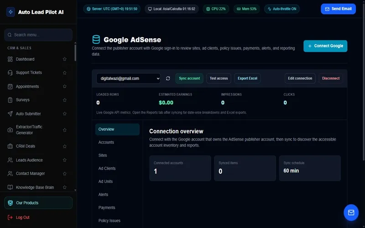Screen dimensions: 365x228
Task: Open the Ad Units tab
Action: (x=117, y=181)
